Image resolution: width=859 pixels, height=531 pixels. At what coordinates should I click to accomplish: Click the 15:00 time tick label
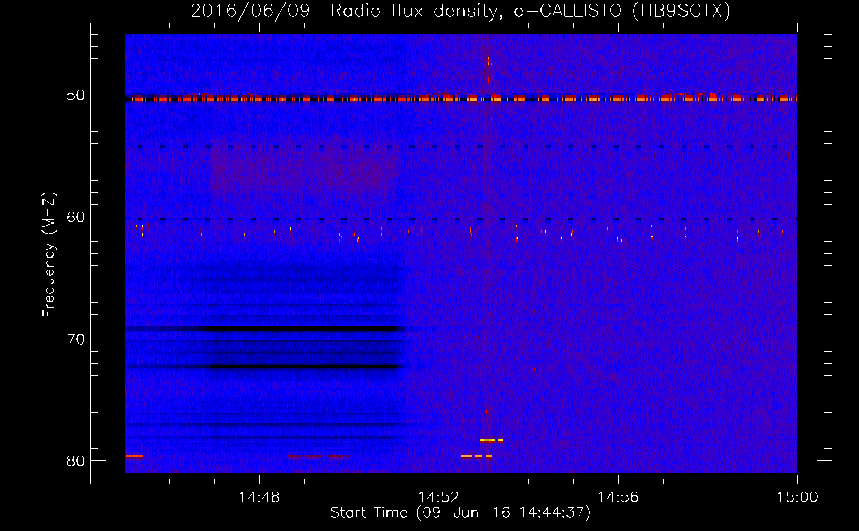tap(797, 498)
